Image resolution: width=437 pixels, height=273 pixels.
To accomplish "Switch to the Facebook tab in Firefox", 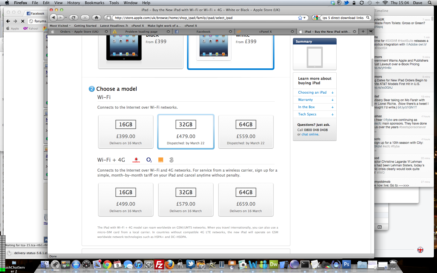I will (x=203, y=32).
